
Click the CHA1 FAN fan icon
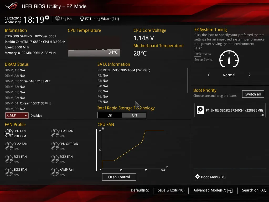[55, 133]
